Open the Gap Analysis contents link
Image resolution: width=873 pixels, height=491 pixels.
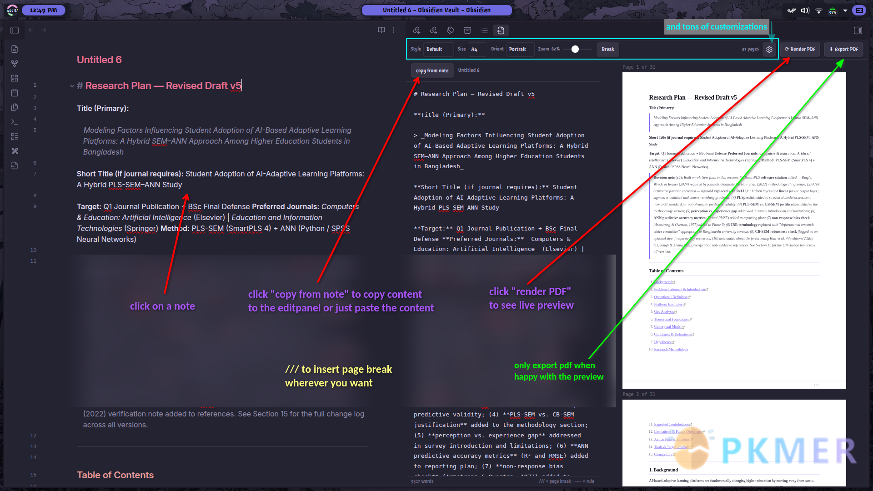pyautogui.click(x=665, y=312)
